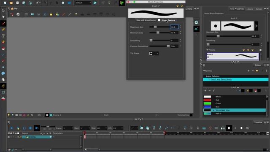Image resolution: width=270 pixels, height=152 pixels.
Task: Select the Pencil tool in left toolbar
Action: (x=3, y=30)
